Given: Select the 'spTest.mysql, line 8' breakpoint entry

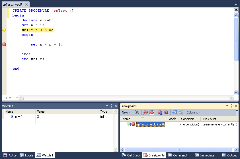Looking at the screenshot, I should 150,124.
